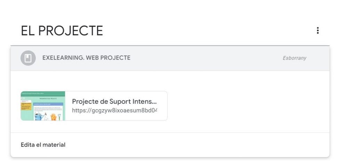Open the Projecte de Suport Intens... attachment title
The image size is (356, 165).
point(114,101)
